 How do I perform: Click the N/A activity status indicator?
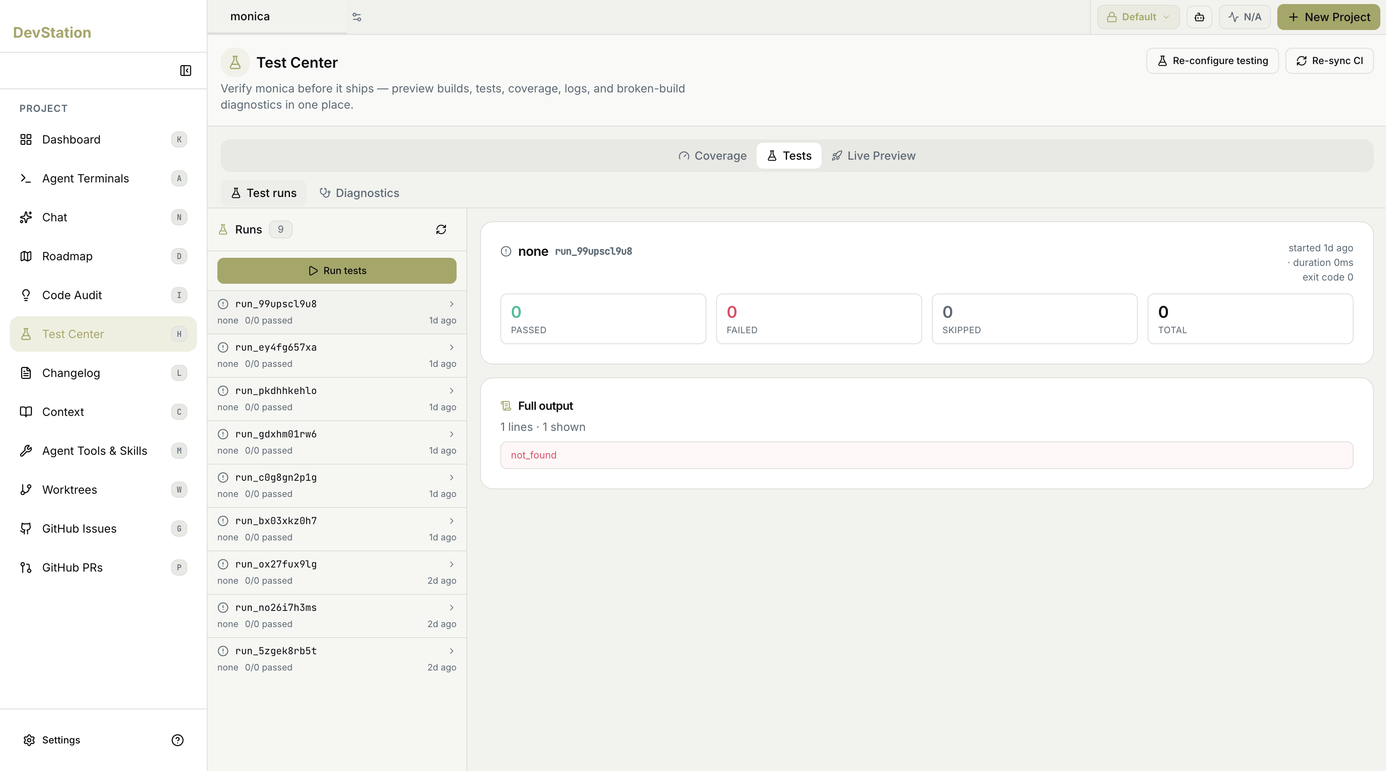1244,17
